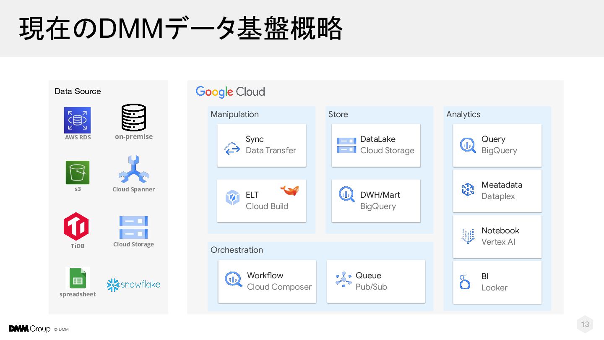
Task: Click the '© DMM' copyright text
Action: click(61, 330)
